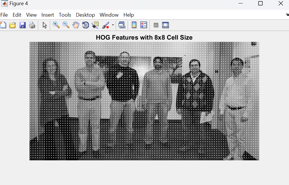Click the New Figure icon
The height and width of the screenshot is (185, 289).
click(x=3, y=25)
